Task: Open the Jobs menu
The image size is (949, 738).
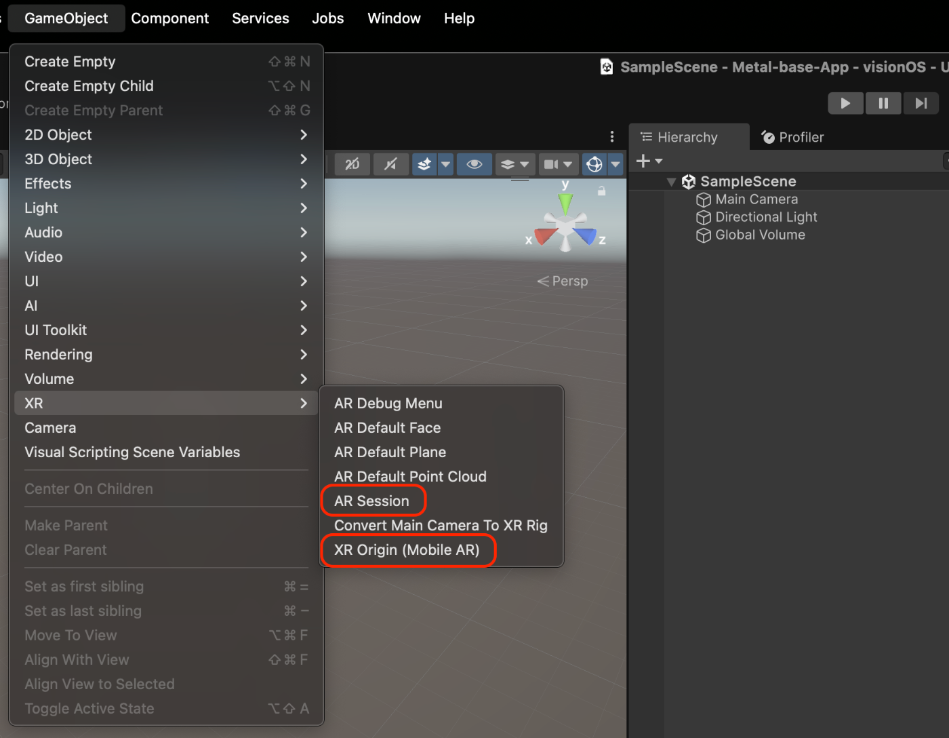Action: (328, 18)
